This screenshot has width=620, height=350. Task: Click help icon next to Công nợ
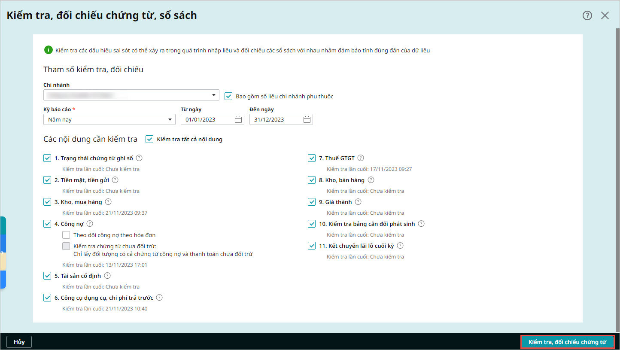tap(90, 224)
